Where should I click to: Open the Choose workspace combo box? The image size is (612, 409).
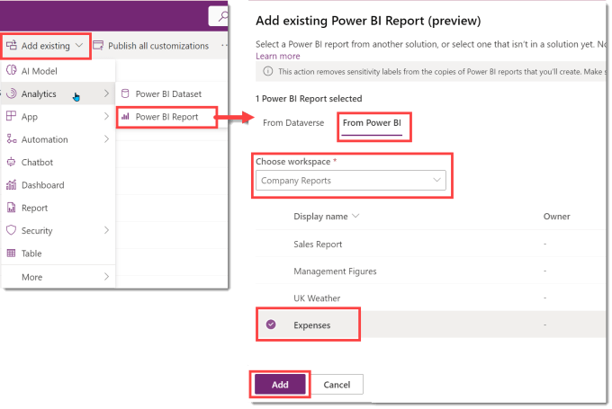click(350, 181)
